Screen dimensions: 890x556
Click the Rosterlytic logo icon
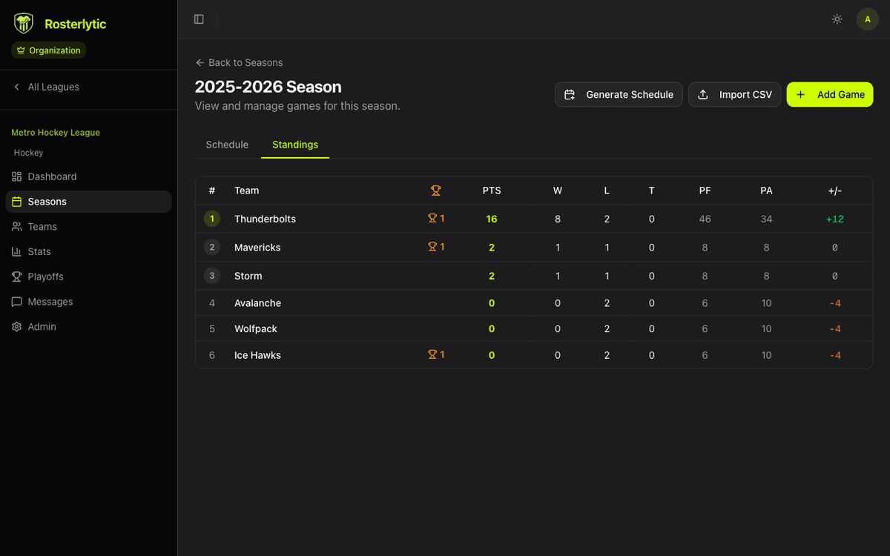tap(23, 23)
